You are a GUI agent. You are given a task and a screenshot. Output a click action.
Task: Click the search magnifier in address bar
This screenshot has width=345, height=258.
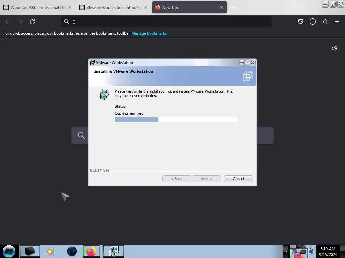tap(66, 21)
